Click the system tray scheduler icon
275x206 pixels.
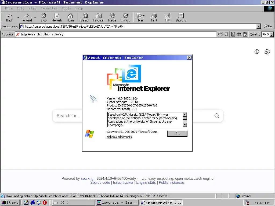click(x=247, y=203)
